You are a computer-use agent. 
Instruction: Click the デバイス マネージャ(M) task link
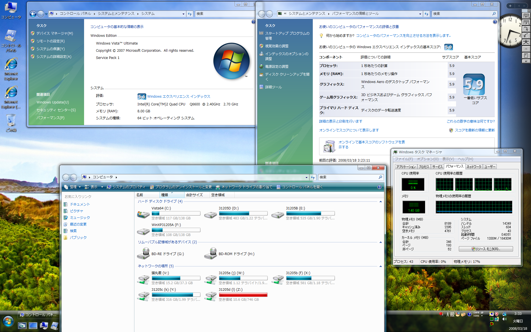tap(54, 33)
